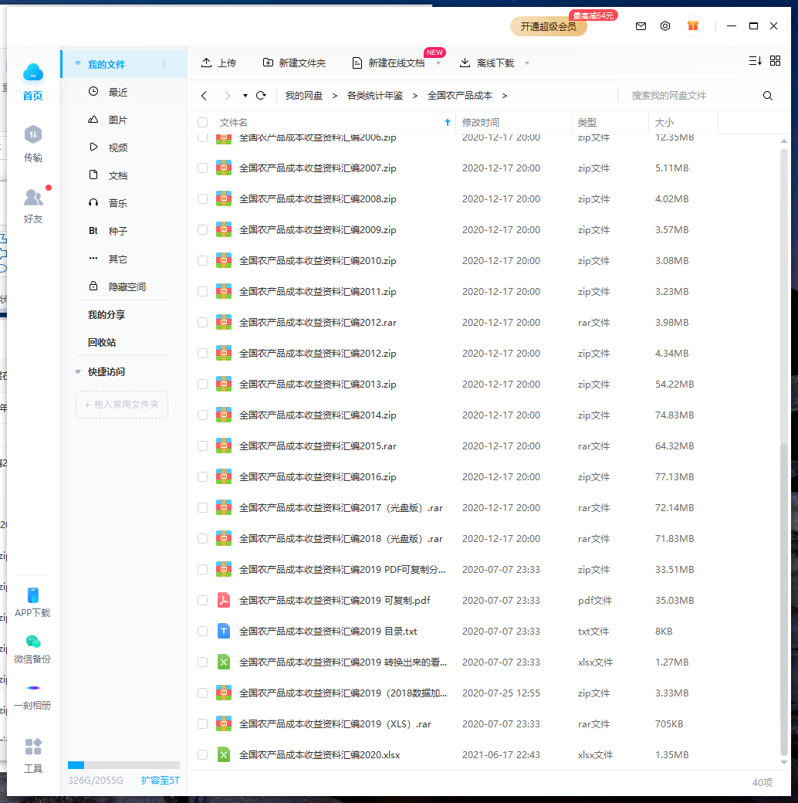
Task: Open the 离线下载 dropdown arrow
Action: point(526,63)
